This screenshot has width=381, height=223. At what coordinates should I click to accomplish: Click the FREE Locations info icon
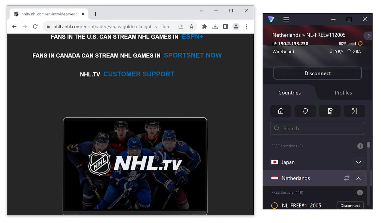point(360,146)
